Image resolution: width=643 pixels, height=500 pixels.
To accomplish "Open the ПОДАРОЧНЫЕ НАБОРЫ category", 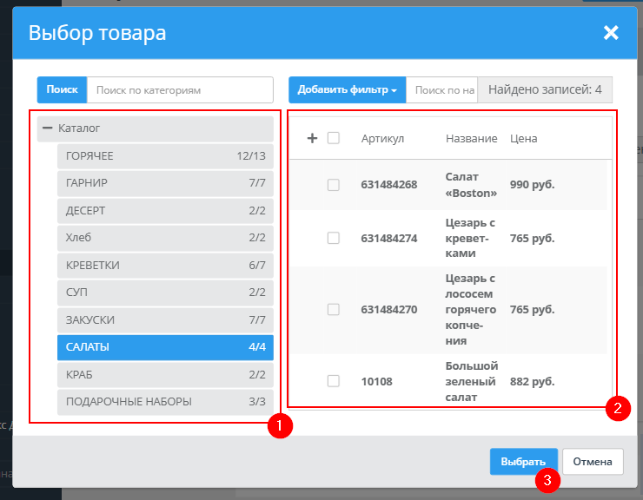I will [x=165, y=402].
